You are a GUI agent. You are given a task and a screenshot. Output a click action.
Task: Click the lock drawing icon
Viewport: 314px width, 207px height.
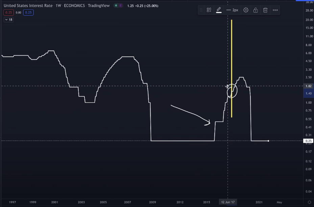(256, 10)
